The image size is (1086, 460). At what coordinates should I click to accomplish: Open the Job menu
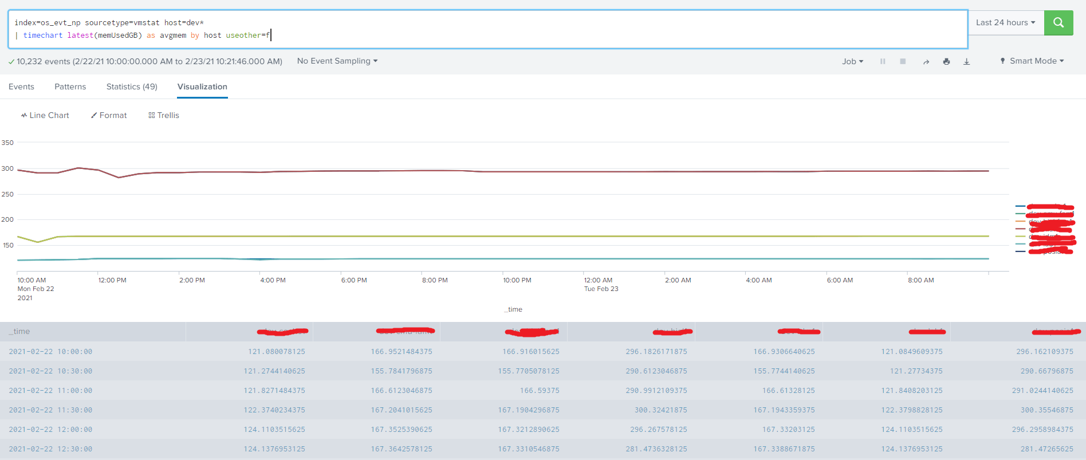pyautogui.click(x=852, y=61)
